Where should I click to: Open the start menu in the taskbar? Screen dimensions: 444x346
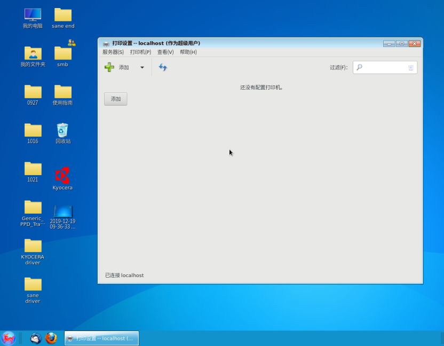9,339
